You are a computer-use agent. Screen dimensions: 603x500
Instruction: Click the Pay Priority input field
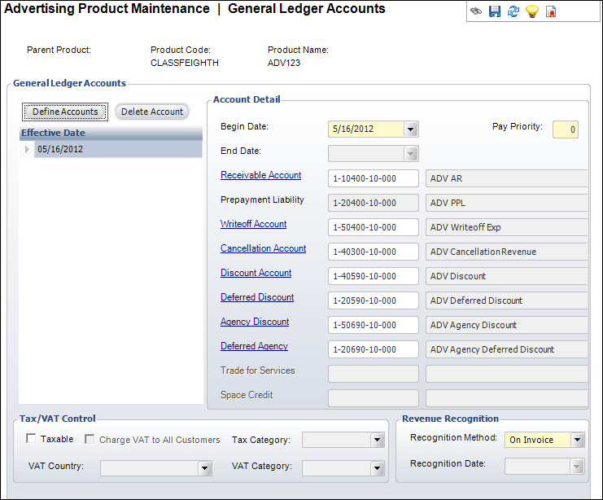tap(565, 129)
